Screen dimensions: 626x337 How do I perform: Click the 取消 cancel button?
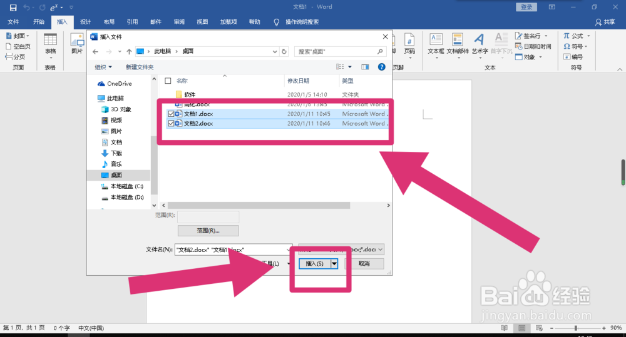click(364, 264)
